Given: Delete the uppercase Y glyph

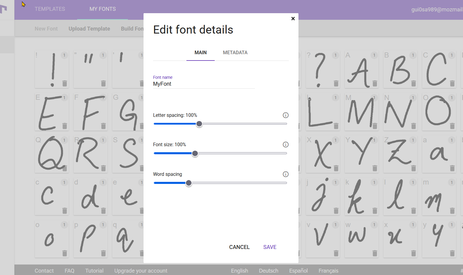Looking at the screenshot, I should 375,168.
